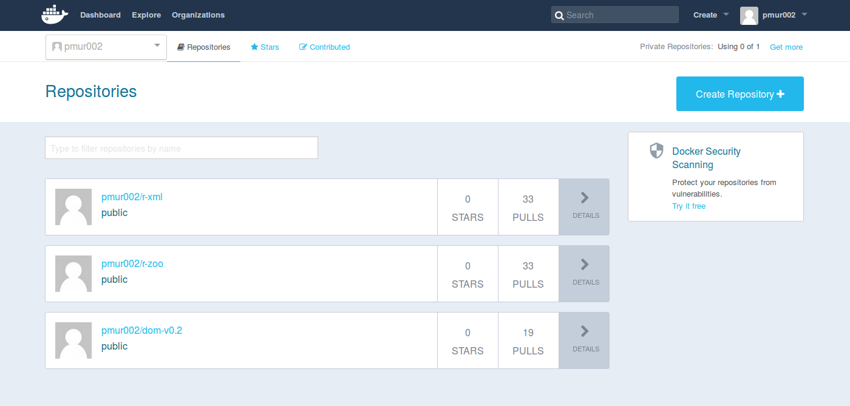Click the 19 PULLS count for dom-v0.2

pos(528,341)
